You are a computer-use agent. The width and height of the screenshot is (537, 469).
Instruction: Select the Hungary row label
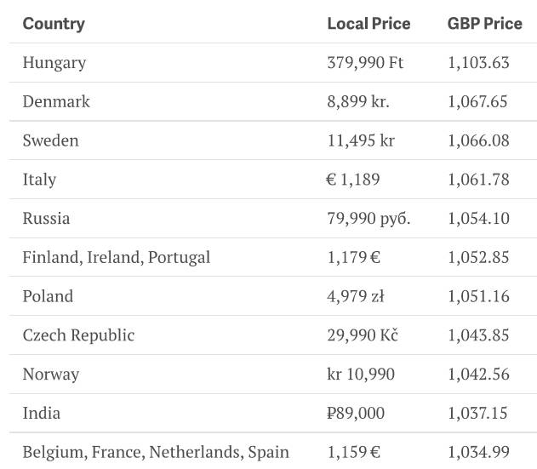coord(54,63)
